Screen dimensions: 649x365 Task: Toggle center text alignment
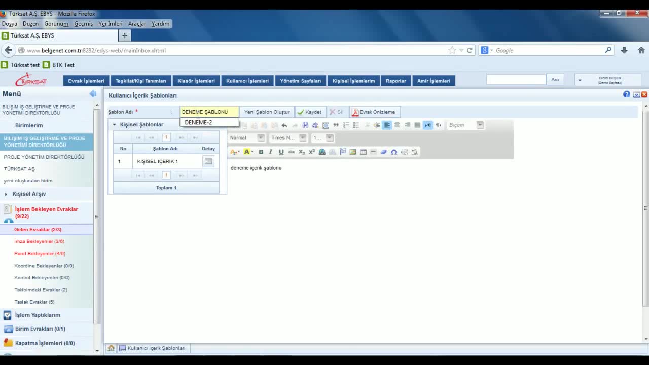(397, 125)
